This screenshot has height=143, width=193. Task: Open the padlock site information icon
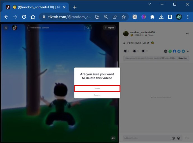[44, 17]
